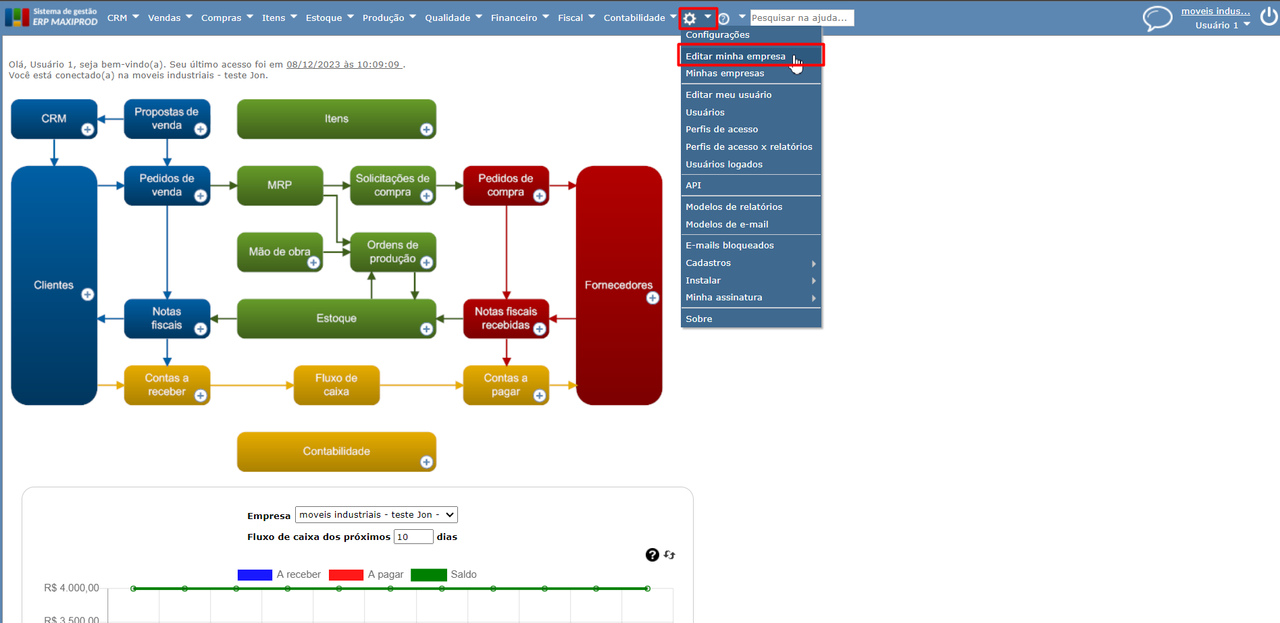Expand the Cadastros submenu

tap(751, 263)
